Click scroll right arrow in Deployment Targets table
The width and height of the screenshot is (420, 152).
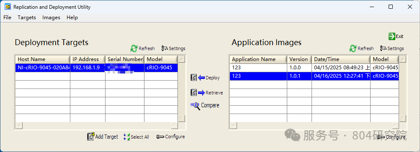pyautogui.click(x=174, y=126)
